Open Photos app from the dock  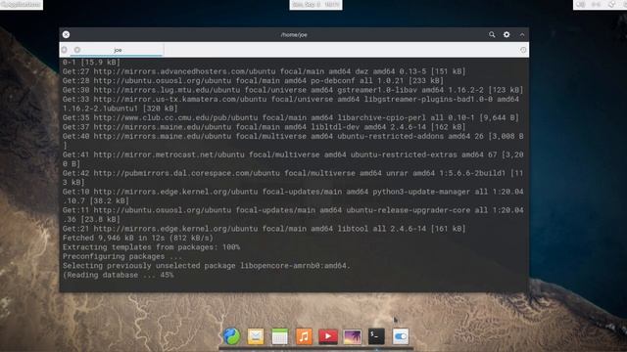click(x=353, y=336)
